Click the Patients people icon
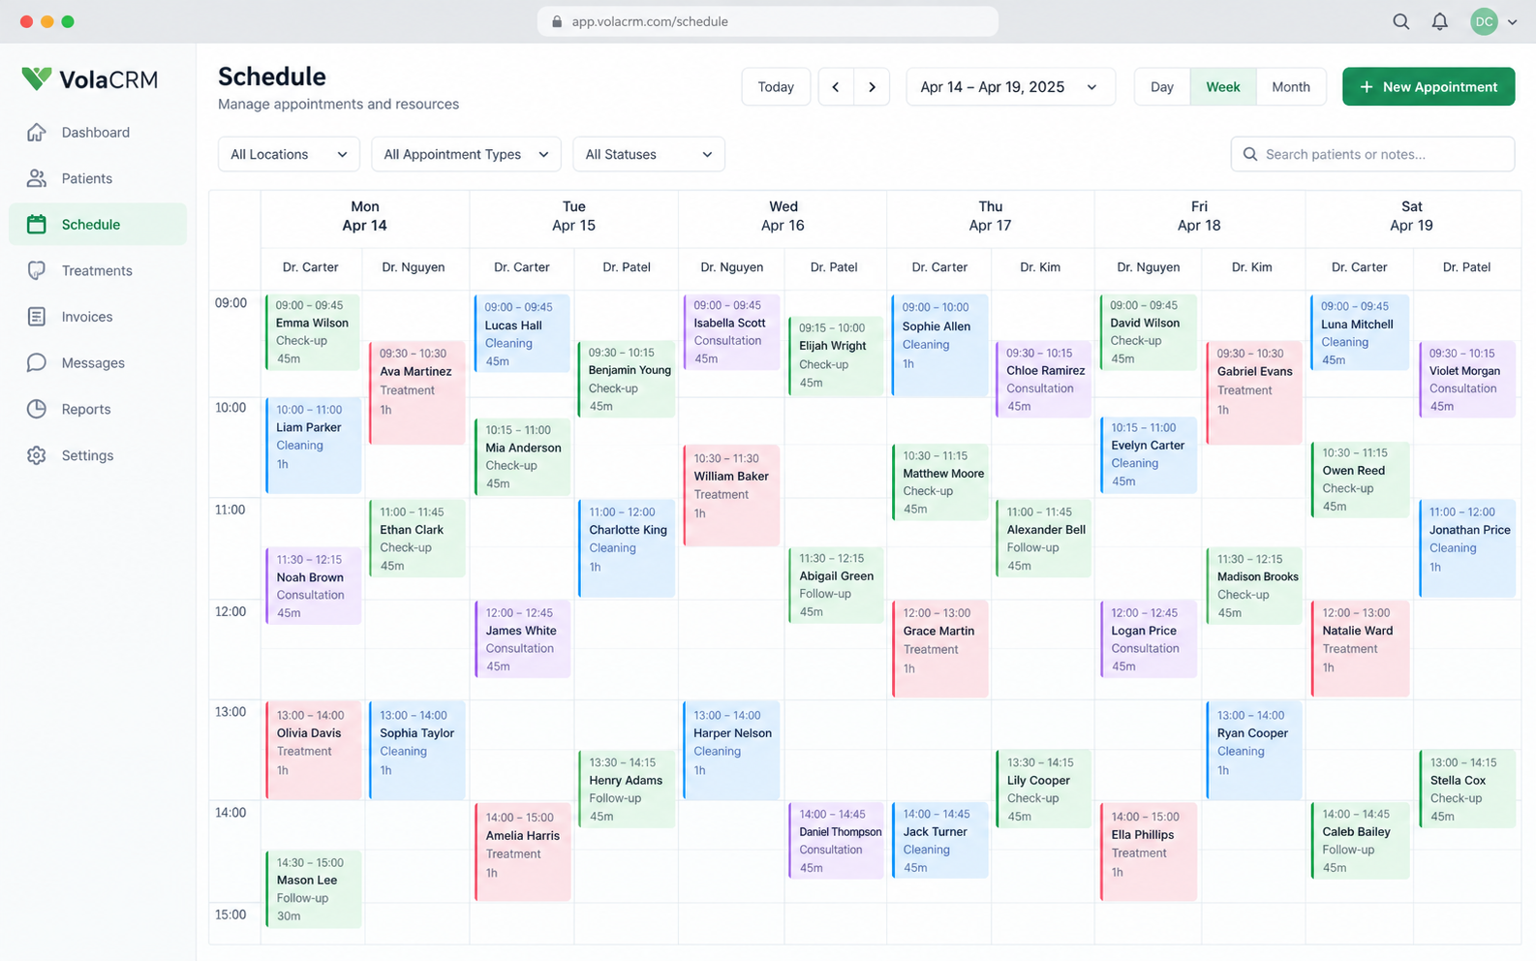Screen dimensions: 1536x961 coord(37,178)
